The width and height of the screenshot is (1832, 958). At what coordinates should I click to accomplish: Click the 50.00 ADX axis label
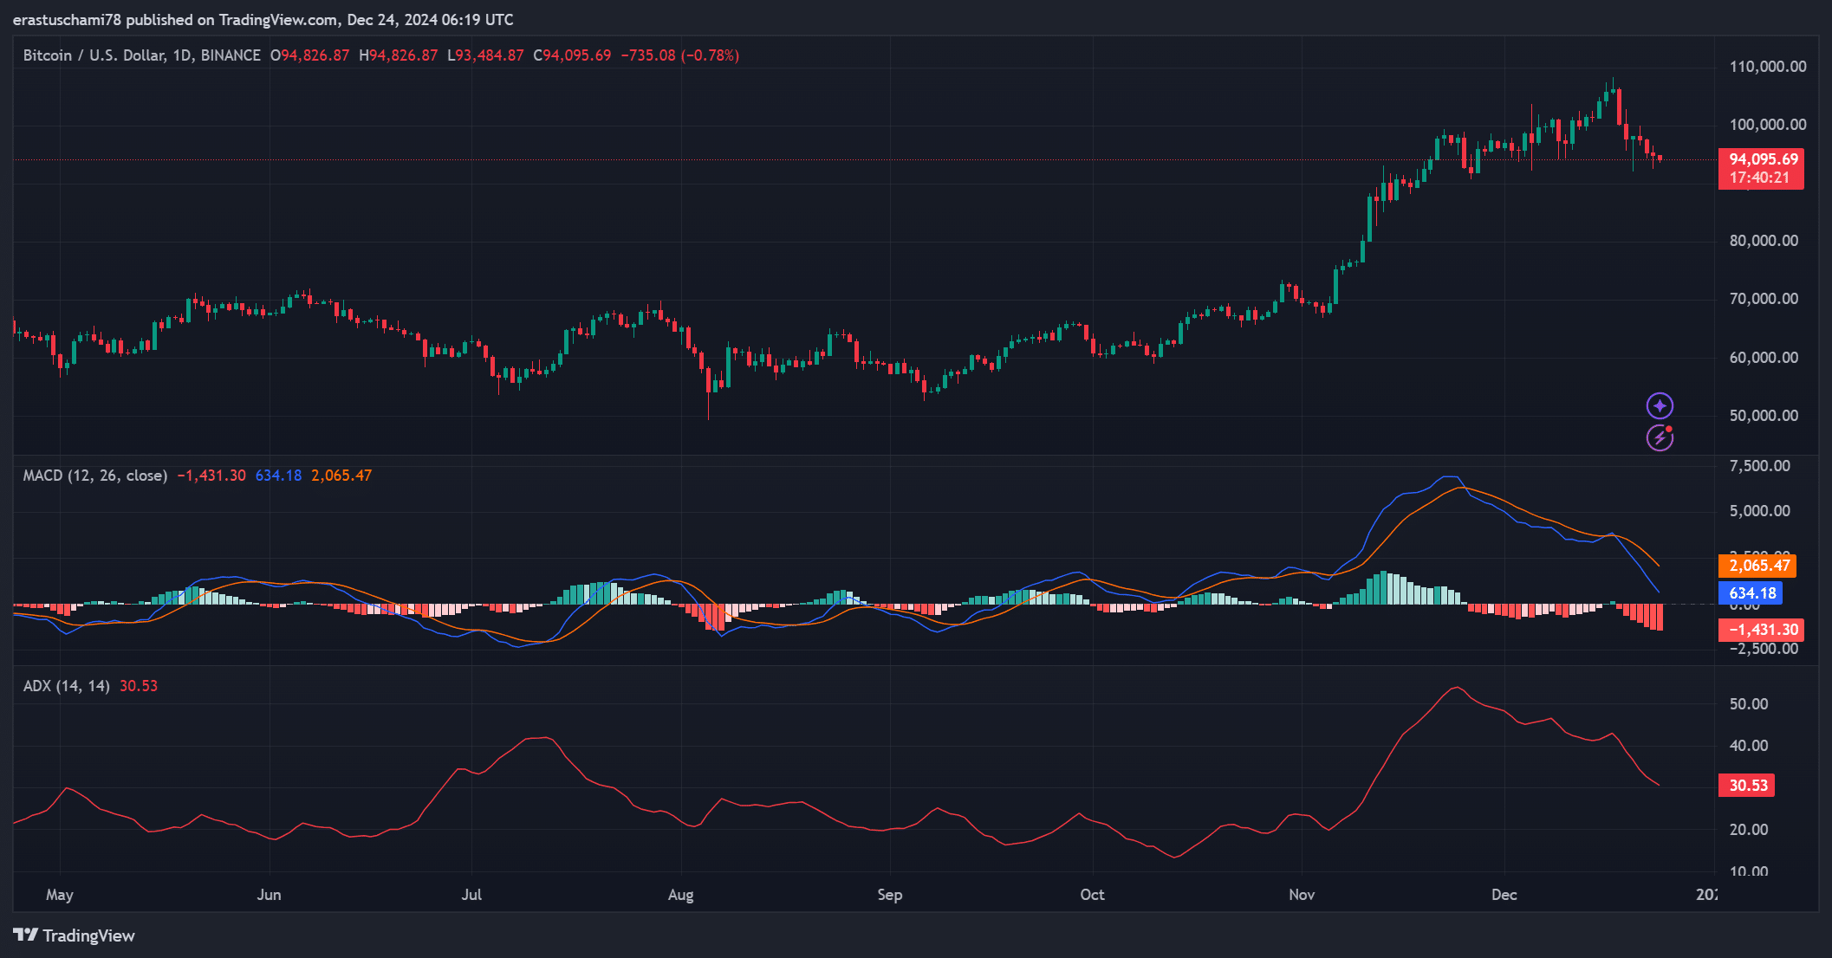pyautogui.click(x=1749, y=704)
